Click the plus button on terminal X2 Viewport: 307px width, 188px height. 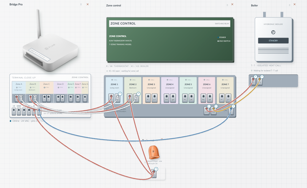[x=216, y=106]
